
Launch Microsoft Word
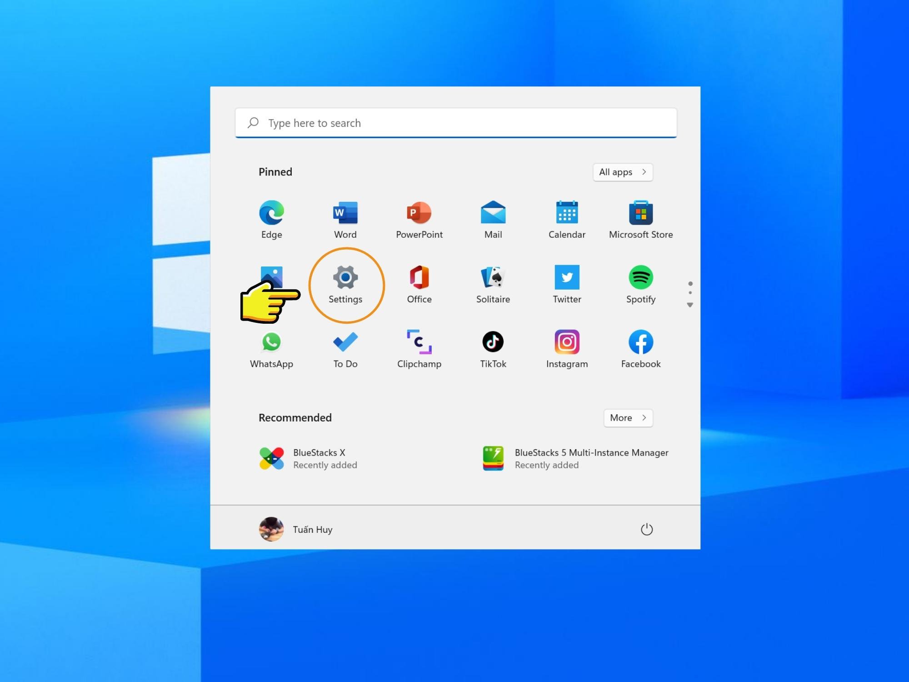click(x=345, y=218)
